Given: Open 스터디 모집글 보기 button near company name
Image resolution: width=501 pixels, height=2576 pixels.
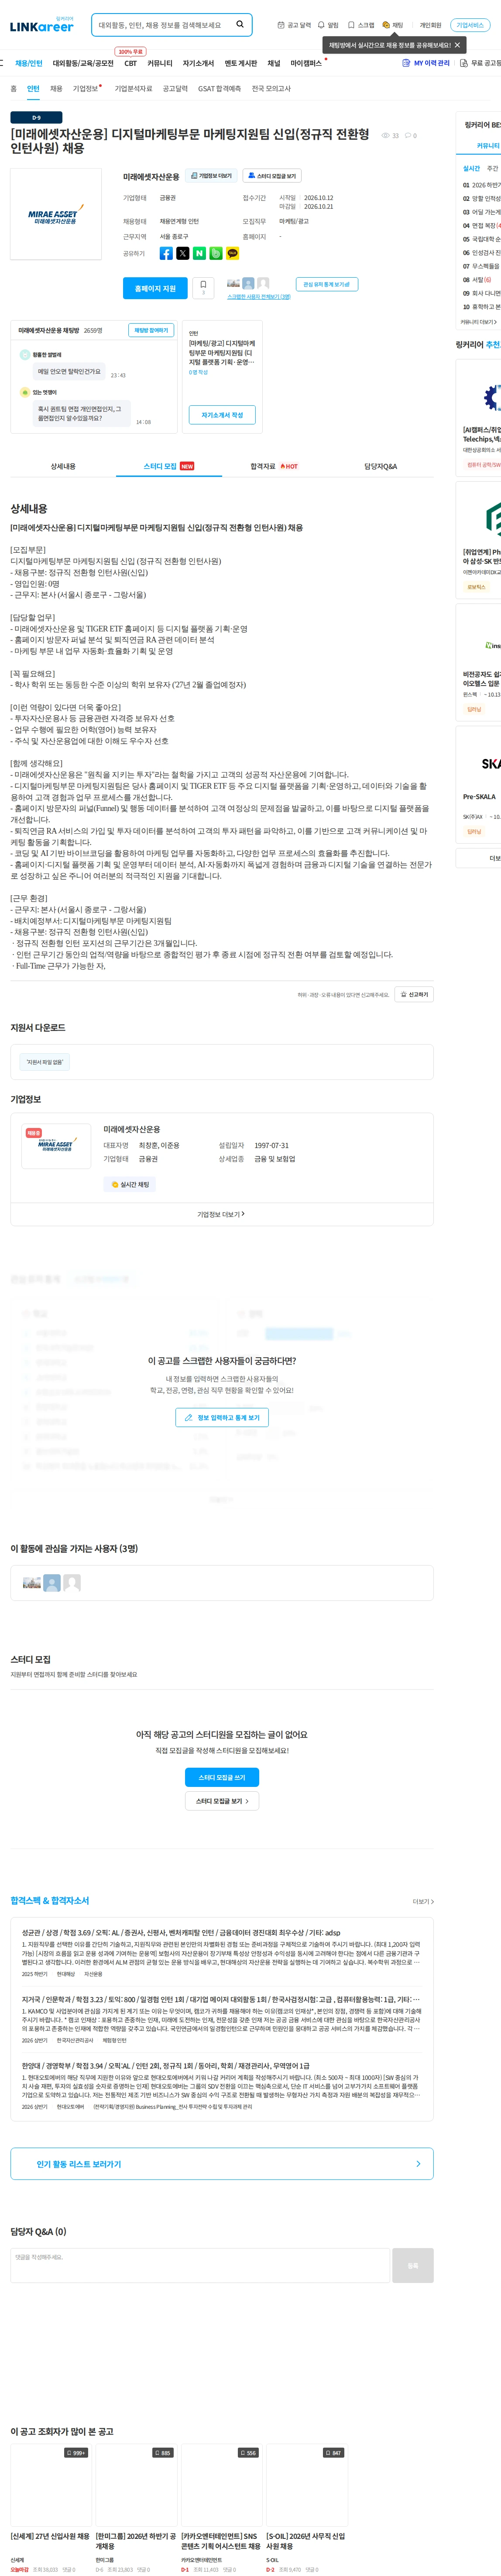Looking at the screenshot, I should coord(271,175).
